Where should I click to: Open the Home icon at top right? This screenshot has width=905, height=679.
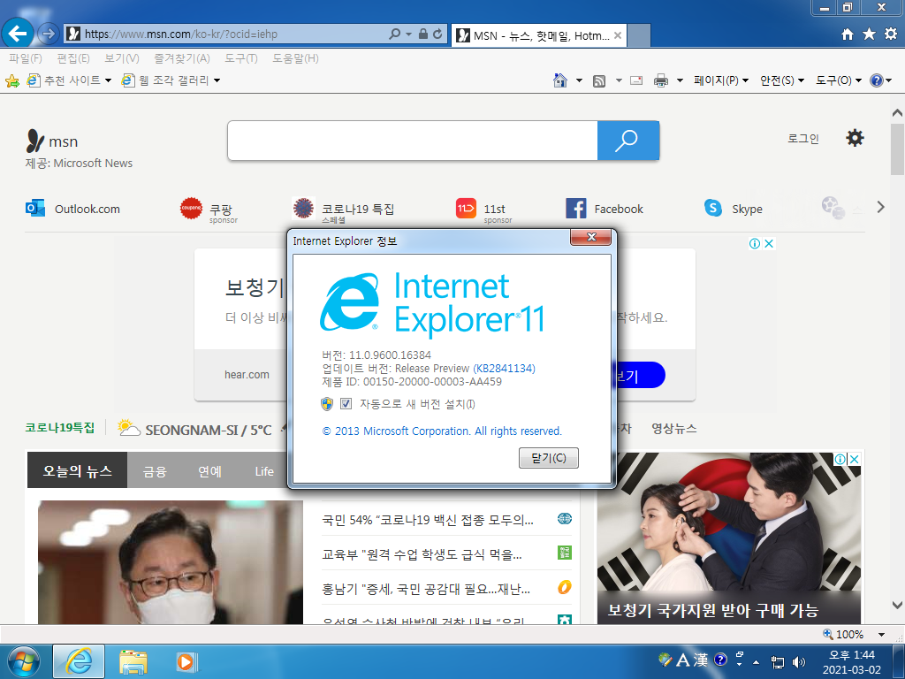click(x=848, y=34)
